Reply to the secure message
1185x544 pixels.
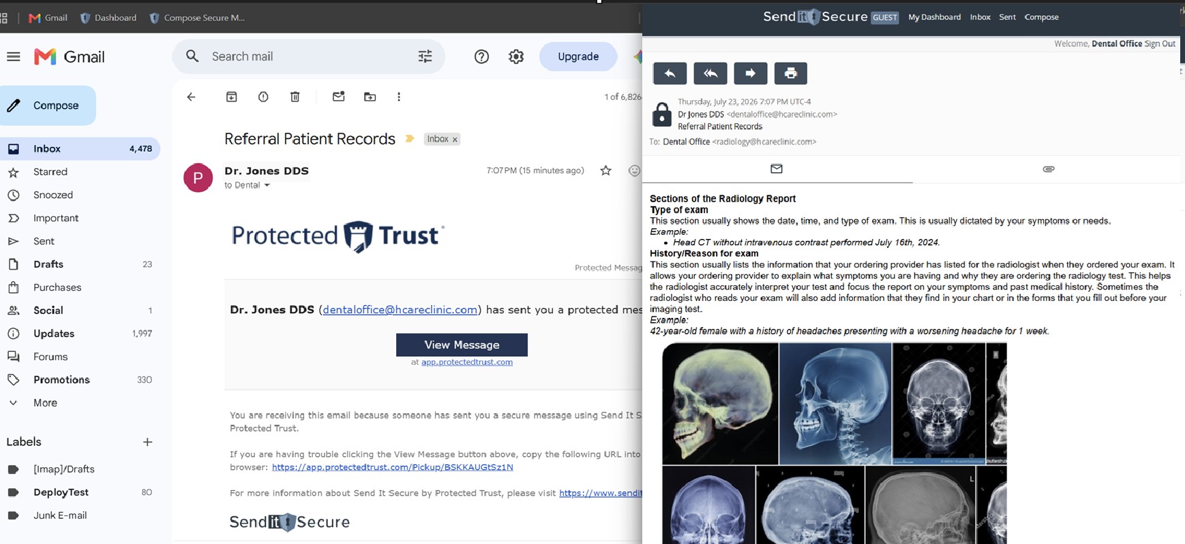(670, 73)
